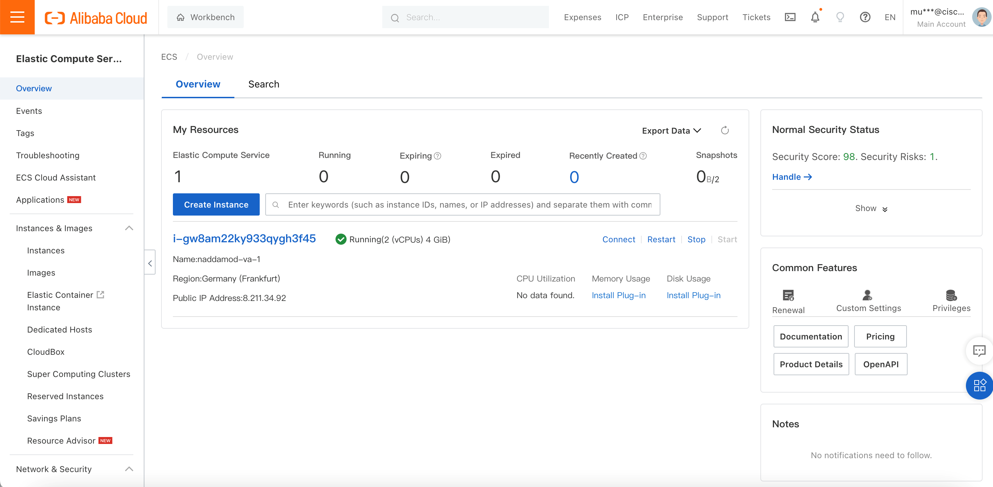Connect to the running instance
The image size is (993, 487).
coord(619,239)
